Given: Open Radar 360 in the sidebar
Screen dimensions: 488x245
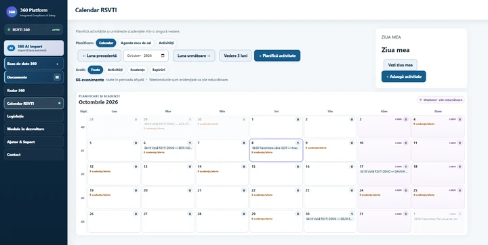Looking at the screenshot, I should coord(34,91).
